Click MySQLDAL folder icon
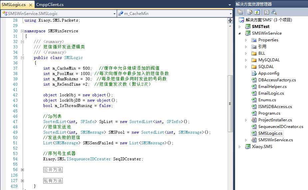The image size is (308, 190). (x=254, y=60)
